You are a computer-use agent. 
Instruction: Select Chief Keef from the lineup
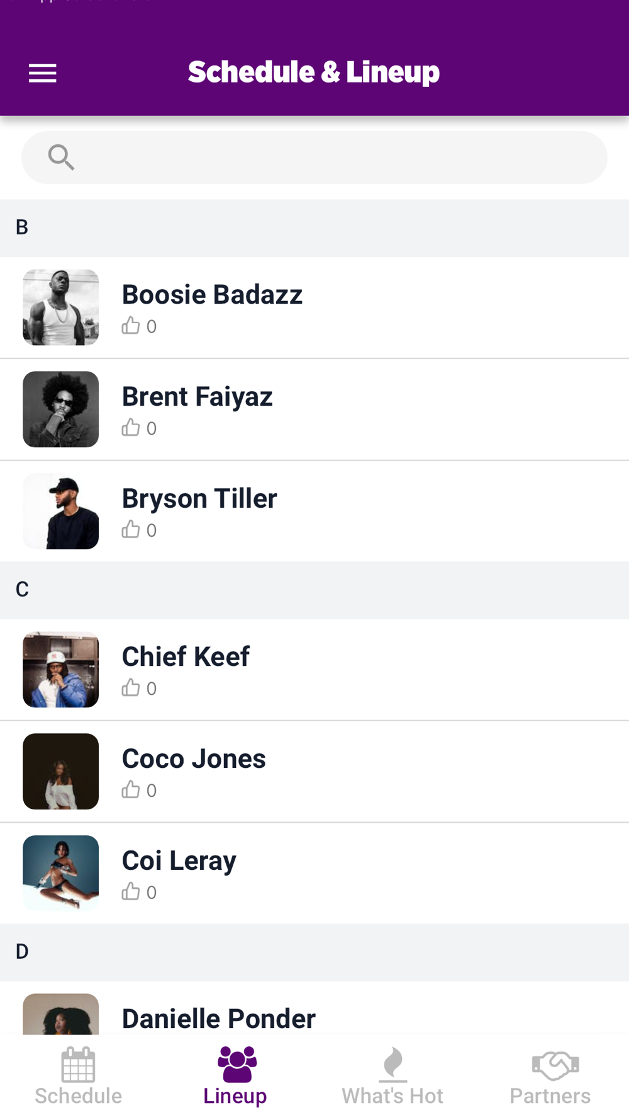186,656
